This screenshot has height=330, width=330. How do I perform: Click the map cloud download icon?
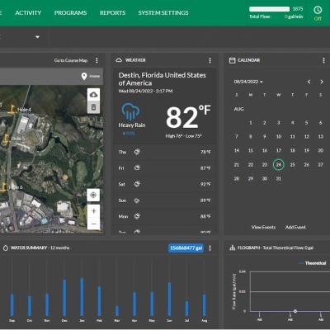[93, 95]
